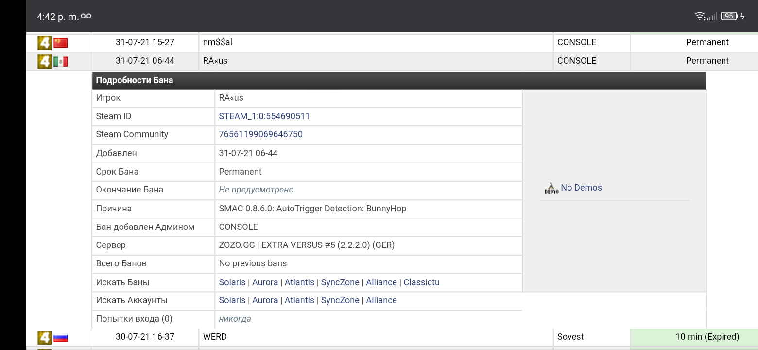
Task: Search bans on Solaris
Action: point(232,282)
